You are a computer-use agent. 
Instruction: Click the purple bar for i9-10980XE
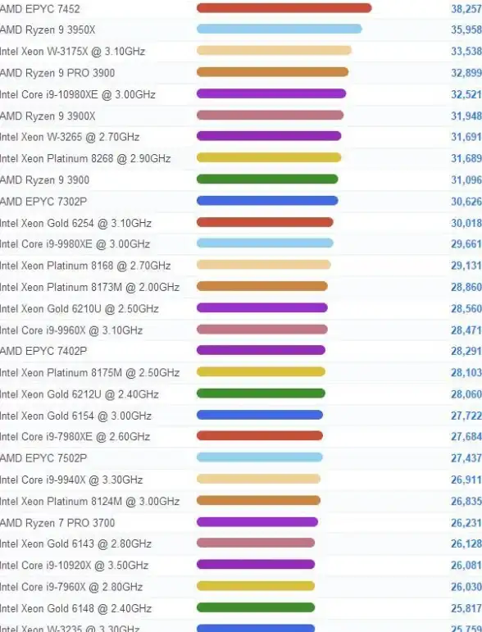(271, 93)
